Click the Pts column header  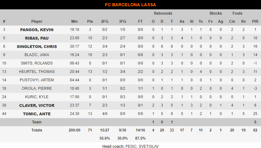click(x=90, y=21)
